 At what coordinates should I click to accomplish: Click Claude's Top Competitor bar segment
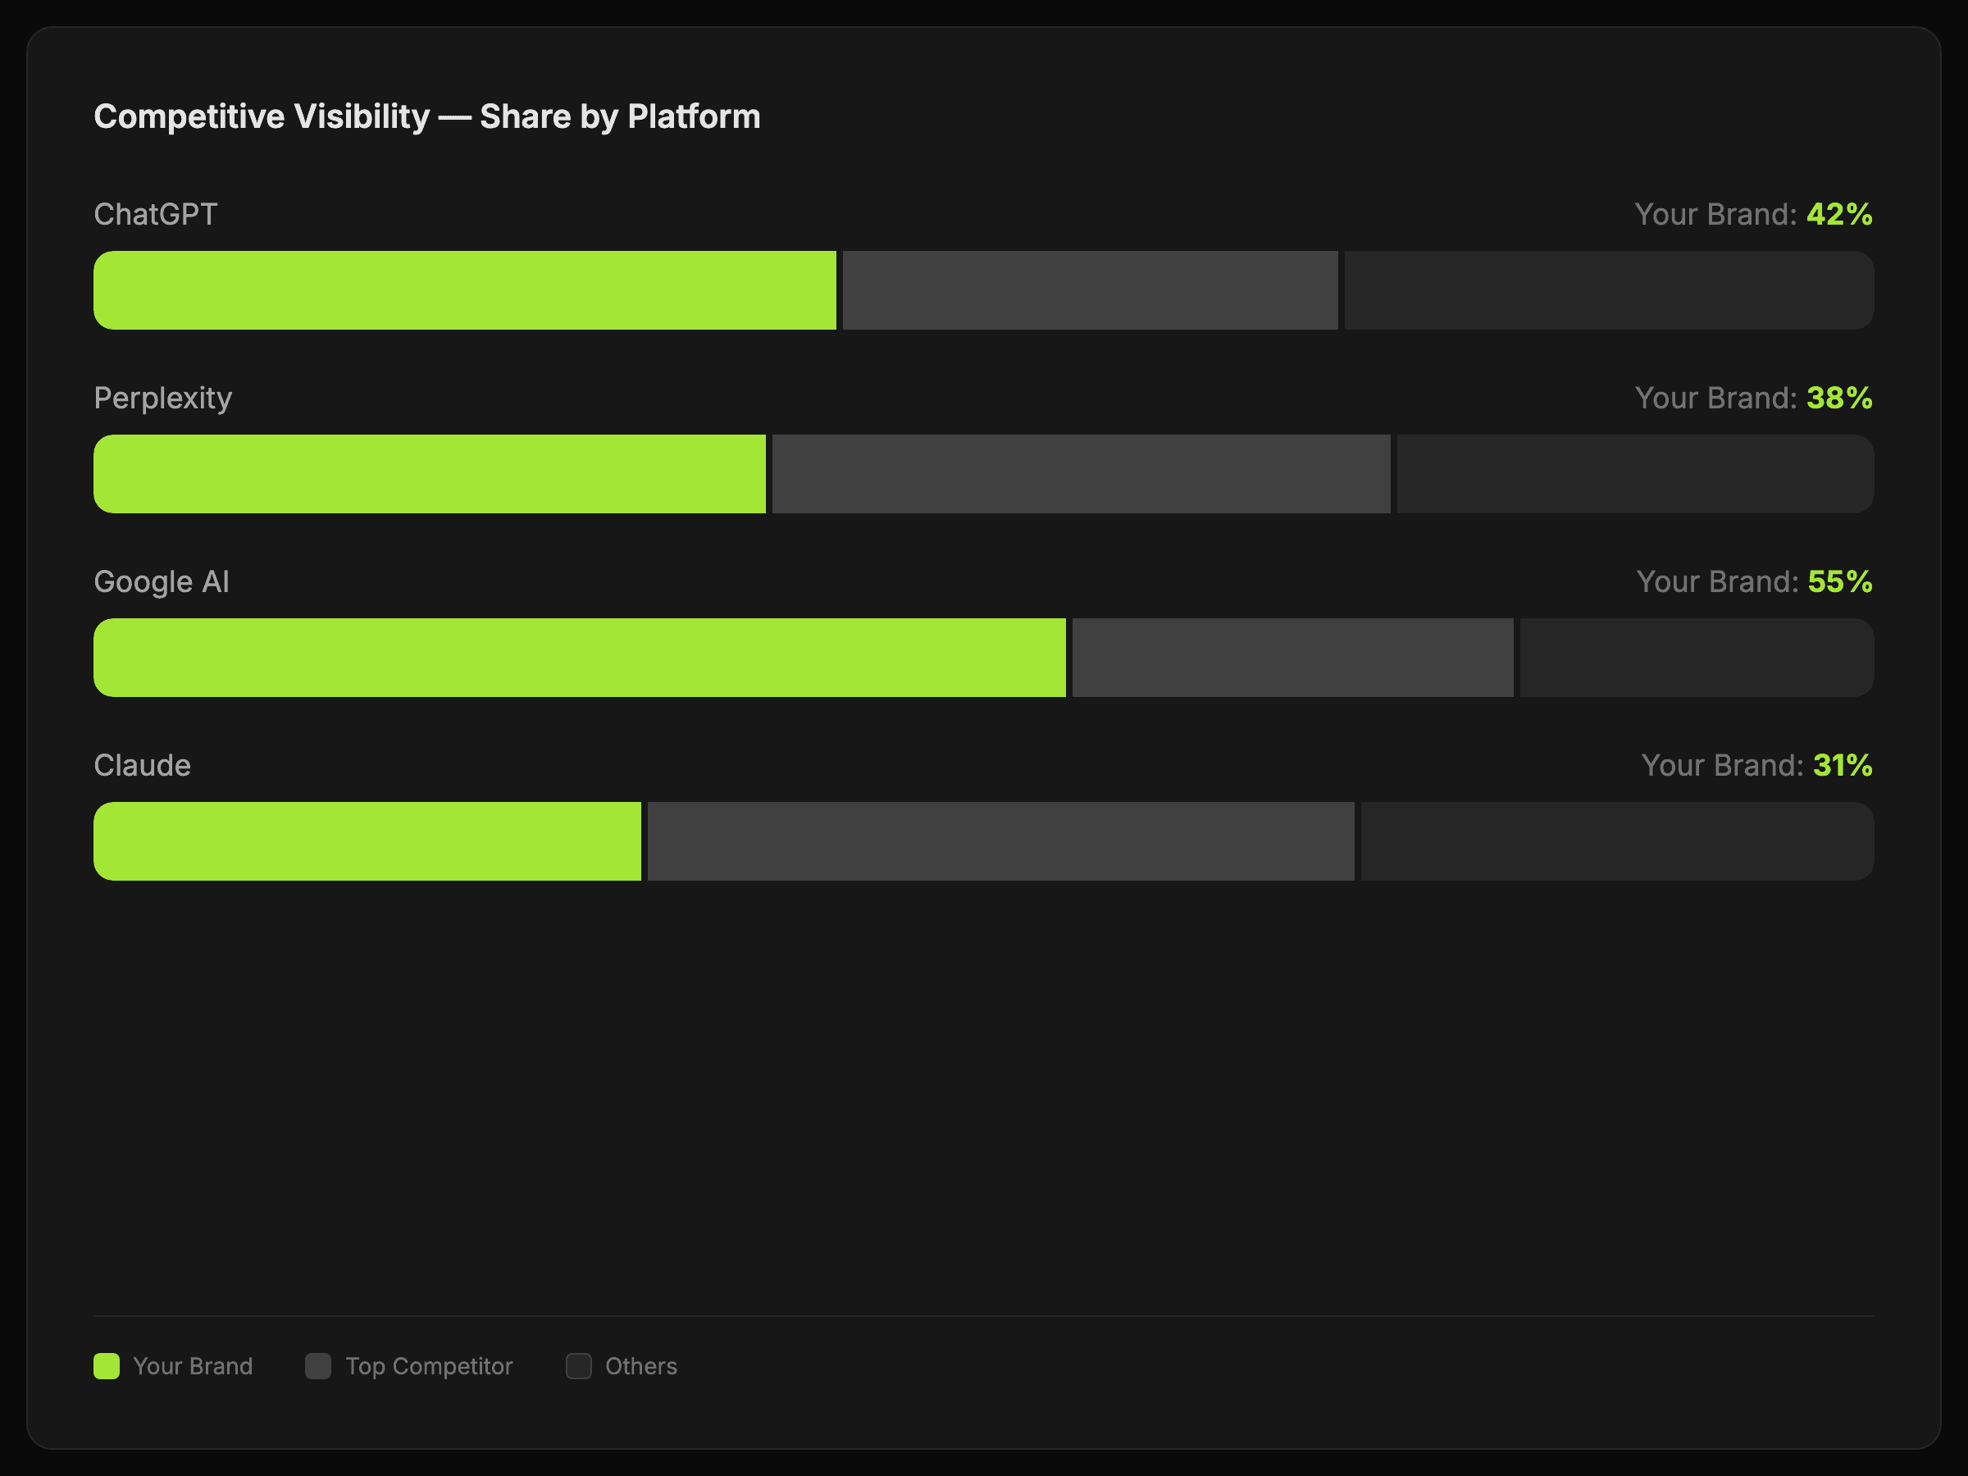point(1001,840)
